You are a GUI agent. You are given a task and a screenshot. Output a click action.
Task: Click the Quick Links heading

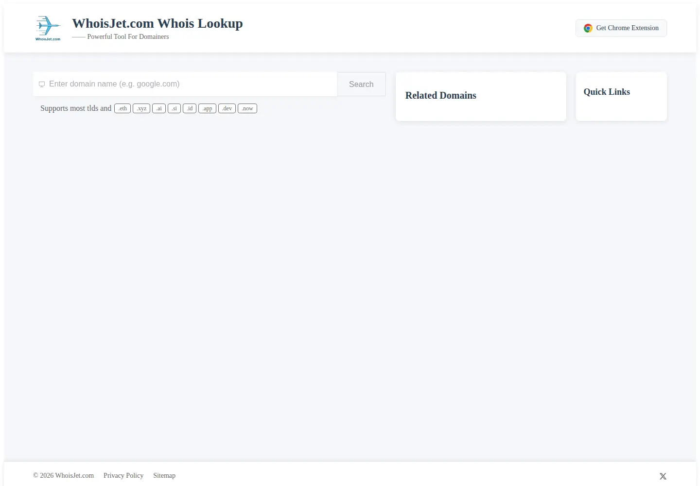[607, 92]
